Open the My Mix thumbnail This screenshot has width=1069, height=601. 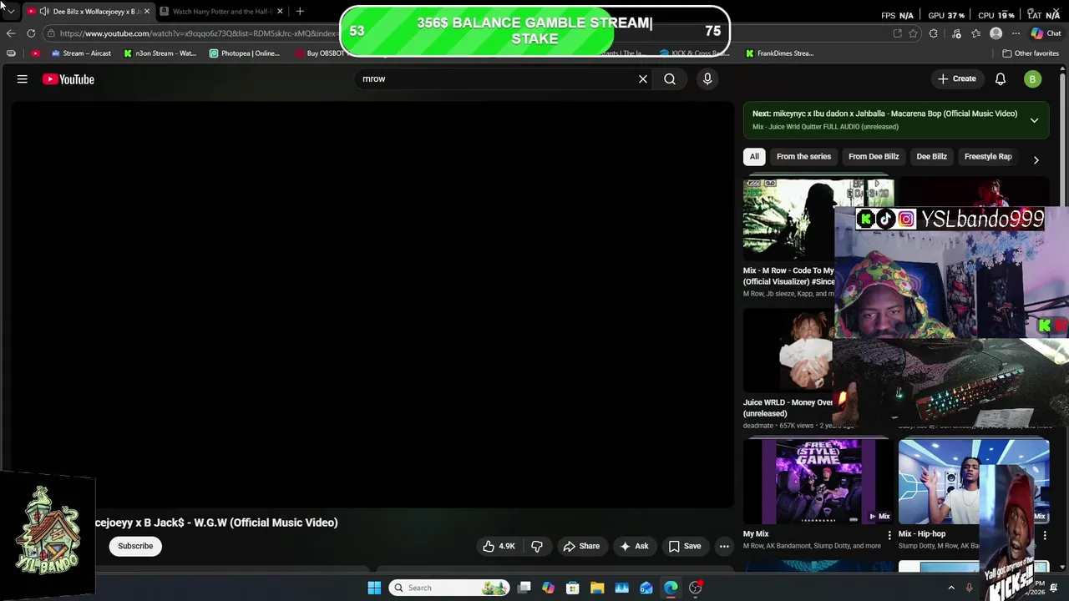click(818, 482)
